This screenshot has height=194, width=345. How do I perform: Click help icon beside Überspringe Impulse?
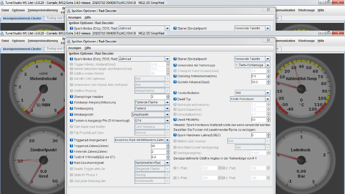click(72, 97)
